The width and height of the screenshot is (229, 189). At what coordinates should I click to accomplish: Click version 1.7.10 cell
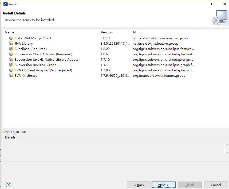click(105, 60)
